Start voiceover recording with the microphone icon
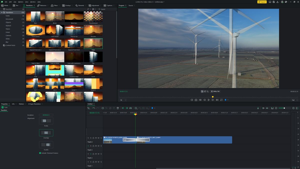Screen dimensions: 300x169 tap(258, 108)
